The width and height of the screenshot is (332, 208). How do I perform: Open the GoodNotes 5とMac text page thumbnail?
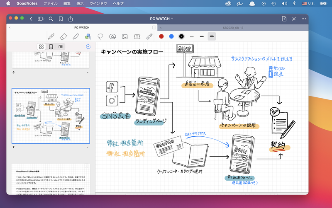point(51,179)
